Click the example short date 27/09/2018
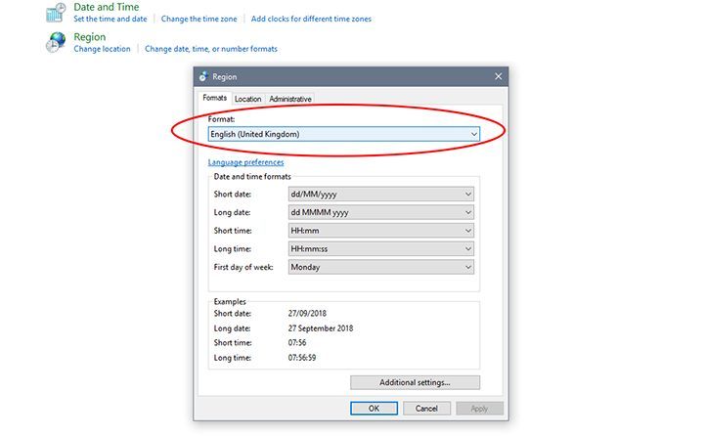 coord(307,314)
